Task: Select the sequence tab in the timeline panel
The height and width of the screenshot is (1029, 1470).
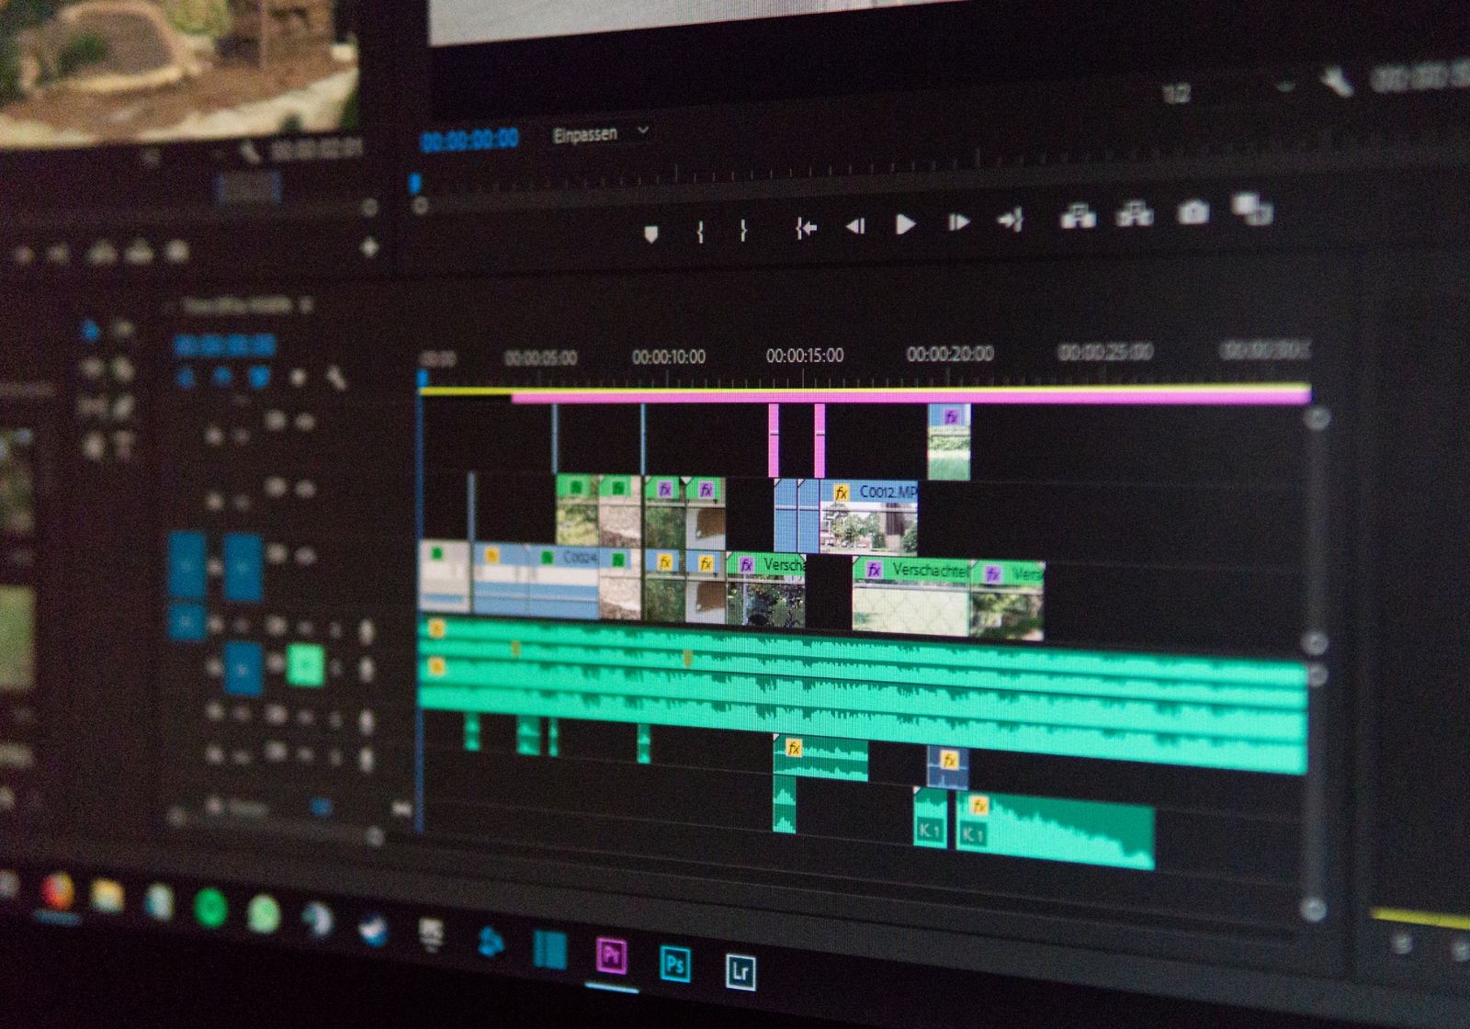Action: coord(237,306)
